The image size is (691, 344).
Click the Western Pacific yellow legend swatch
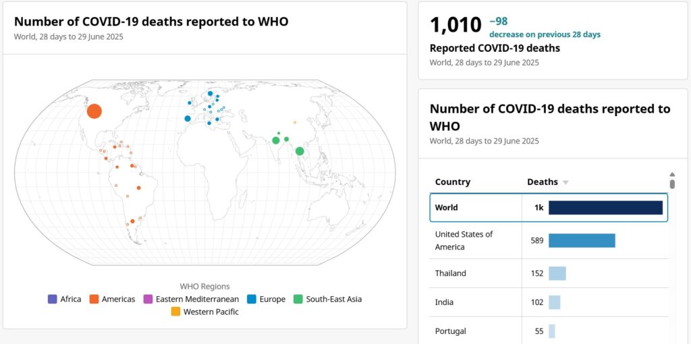pos(175,312)
